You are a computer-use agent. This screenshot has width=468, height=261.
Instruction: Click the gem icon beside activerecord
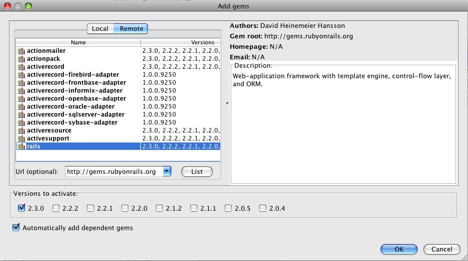click(21, 67)
